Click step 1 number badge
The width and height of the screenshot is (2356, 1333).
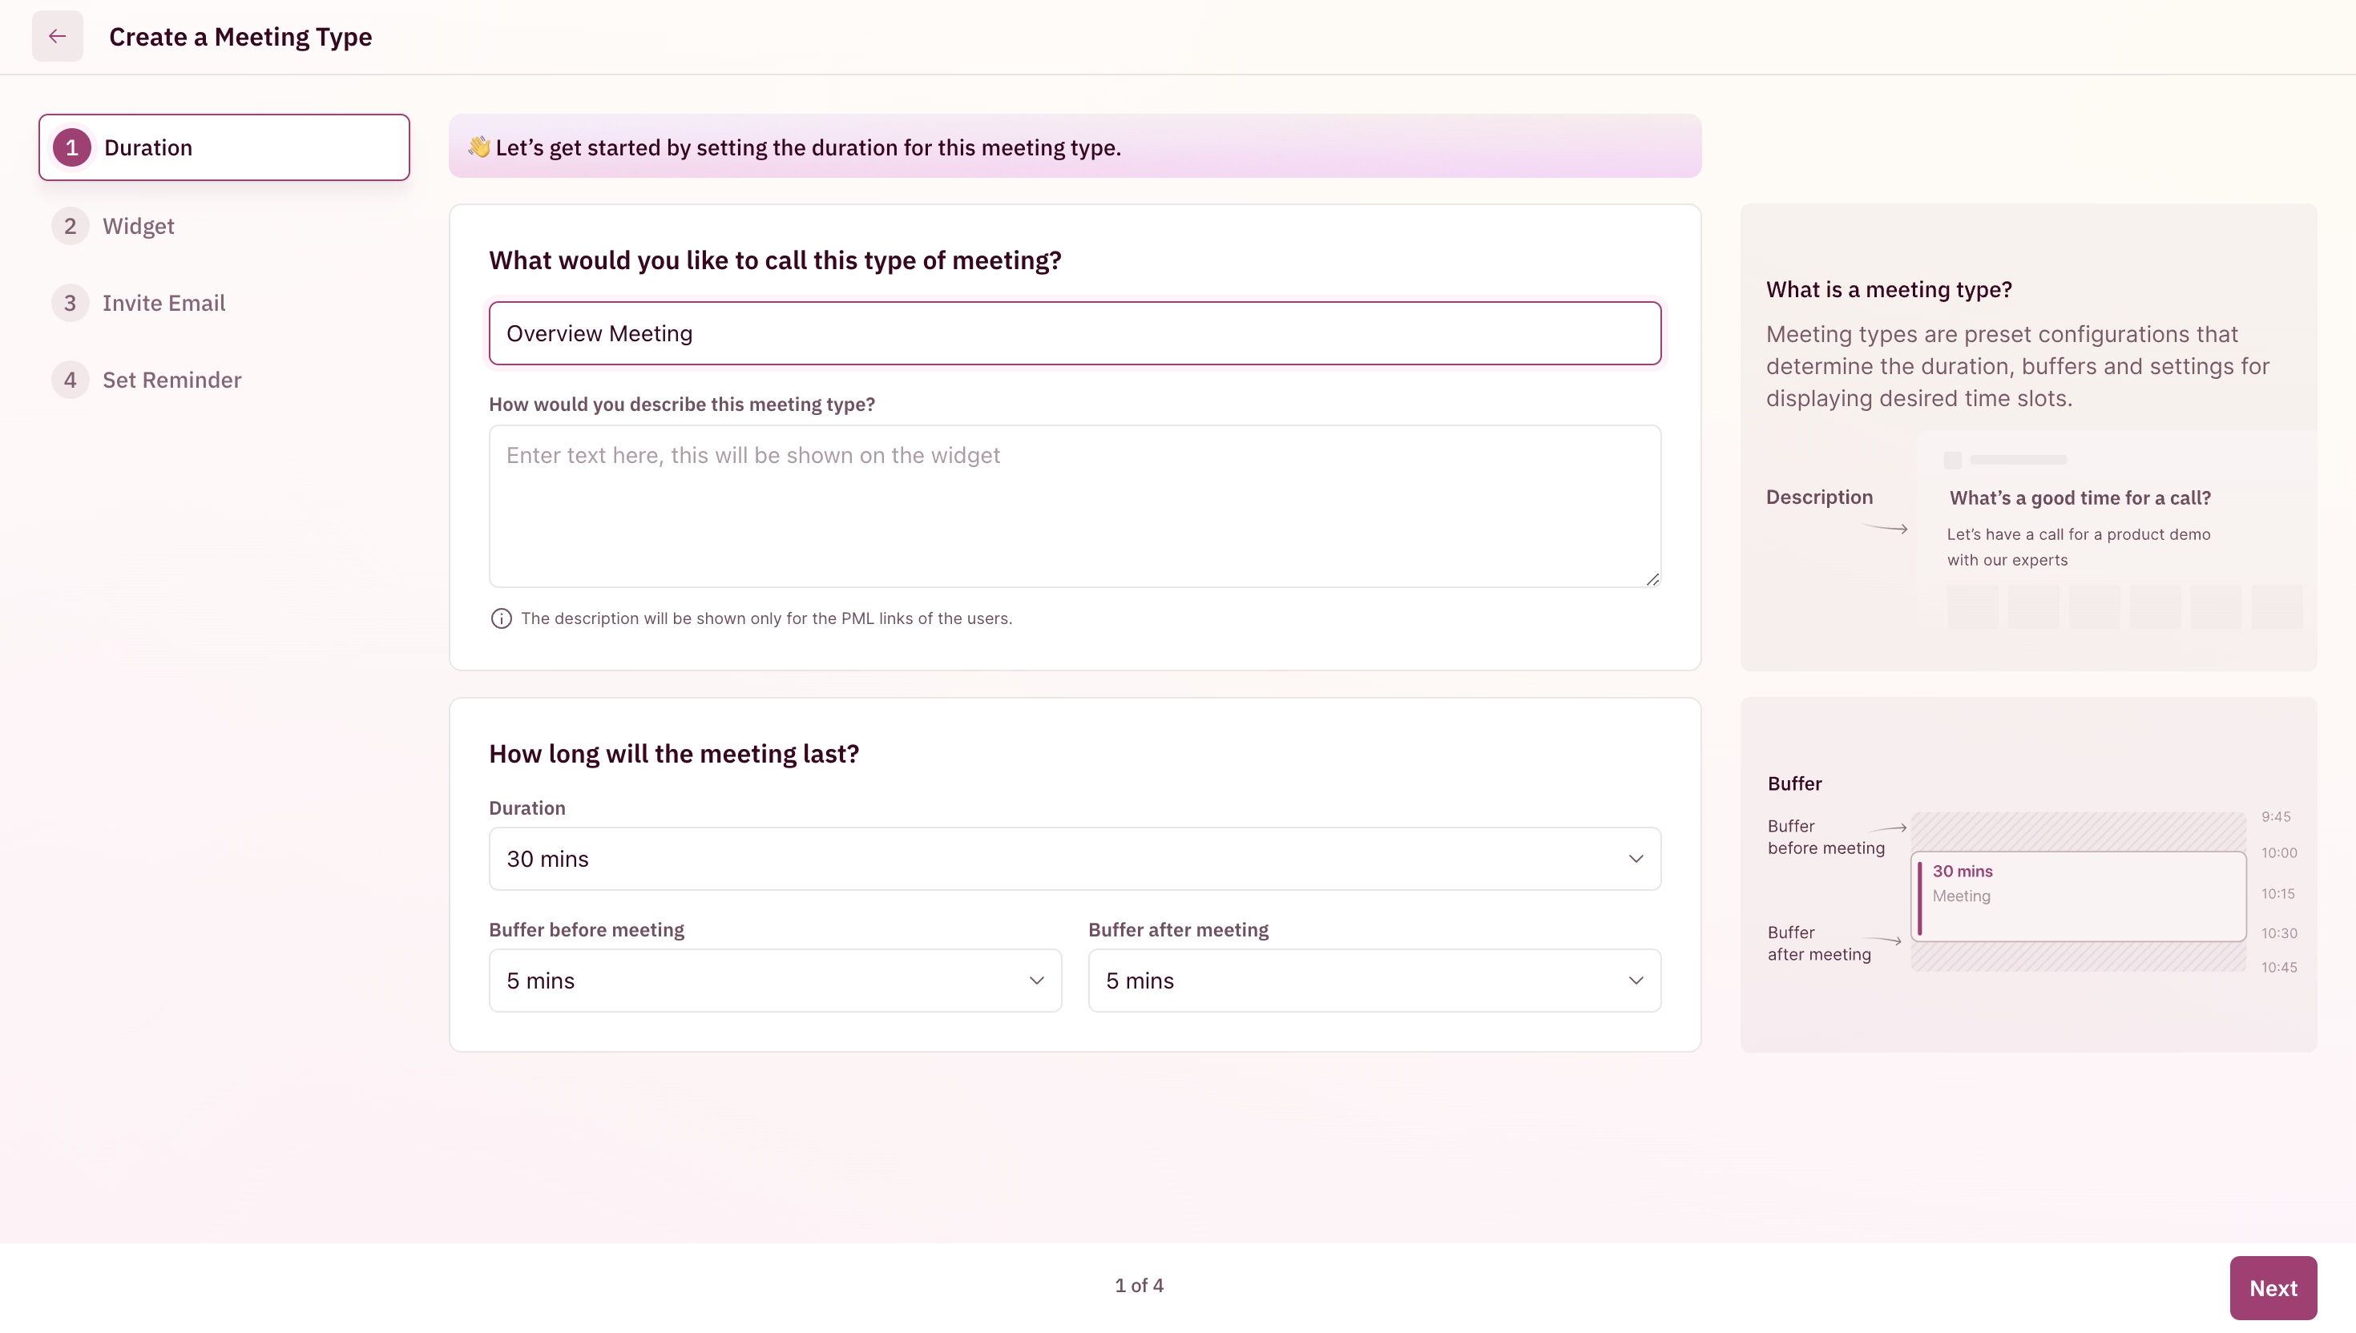[71, 147]
